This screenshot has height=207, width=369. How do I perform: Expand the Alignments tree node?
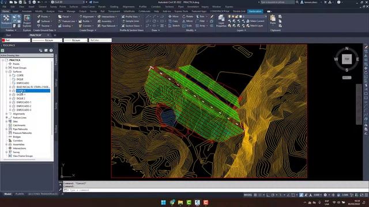(6, 114)
